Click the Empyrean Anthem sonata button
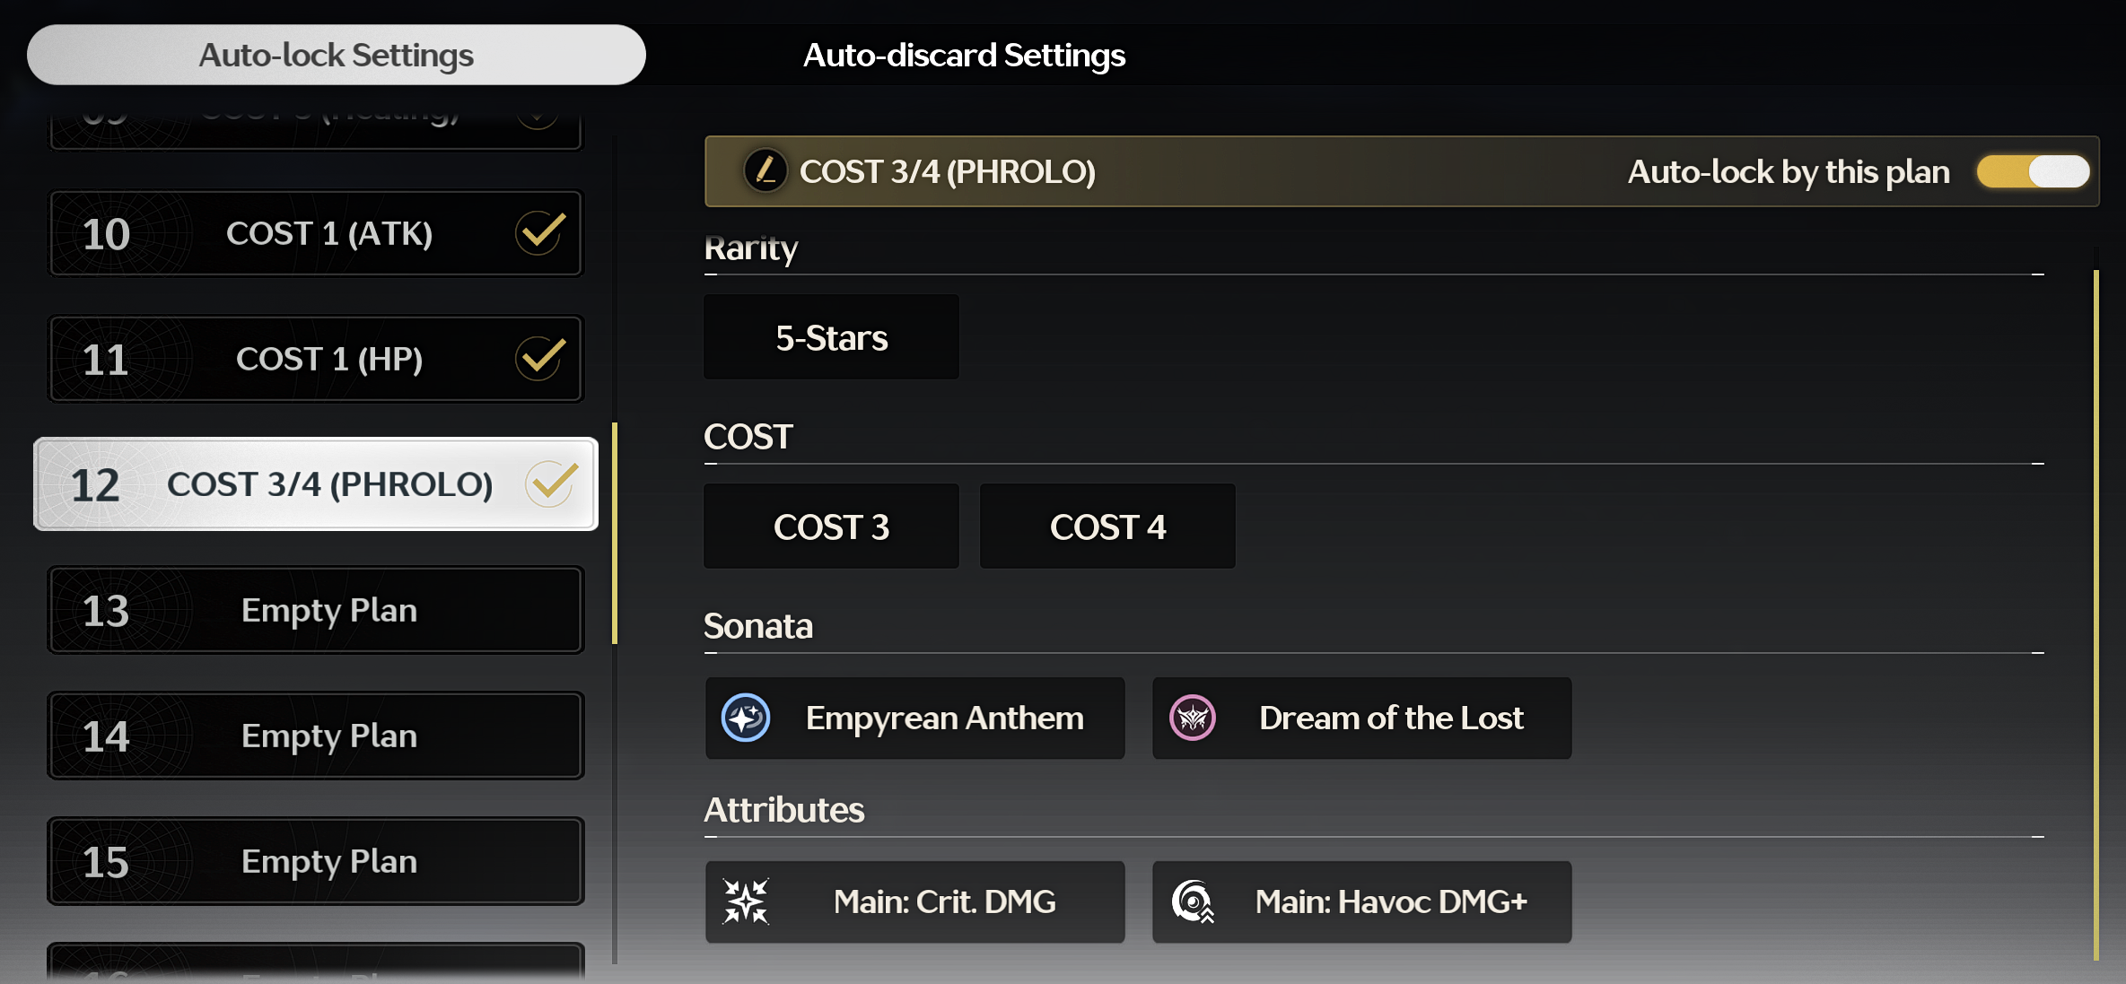 (915, 718)
